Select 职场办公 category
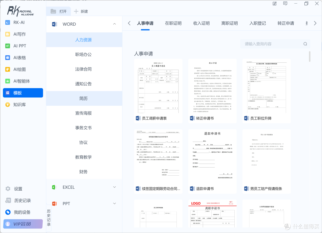 click(x=84, y=55)
